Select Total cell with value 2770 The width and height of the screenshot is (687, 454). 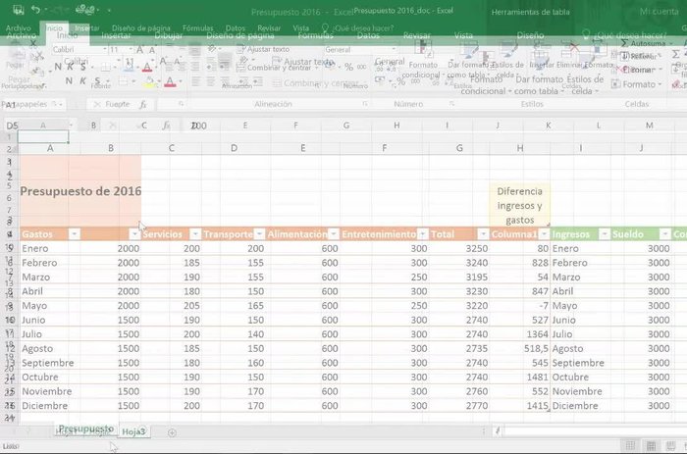(x=459, y=405)
